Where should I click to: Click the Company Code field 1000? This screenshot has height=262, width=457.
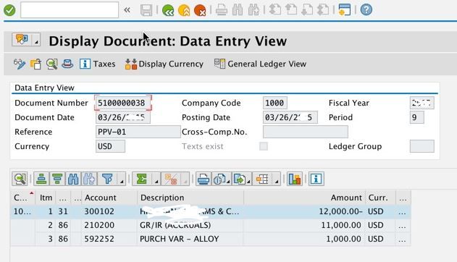[x=274, y=103]
